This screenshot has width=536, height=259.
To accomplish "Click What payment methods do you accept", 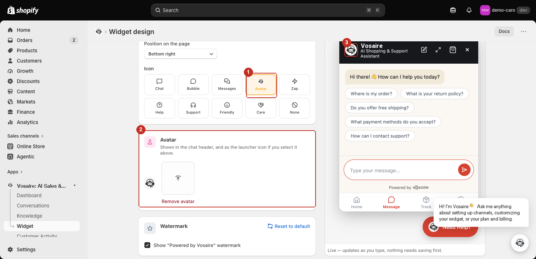I will 393,122.
